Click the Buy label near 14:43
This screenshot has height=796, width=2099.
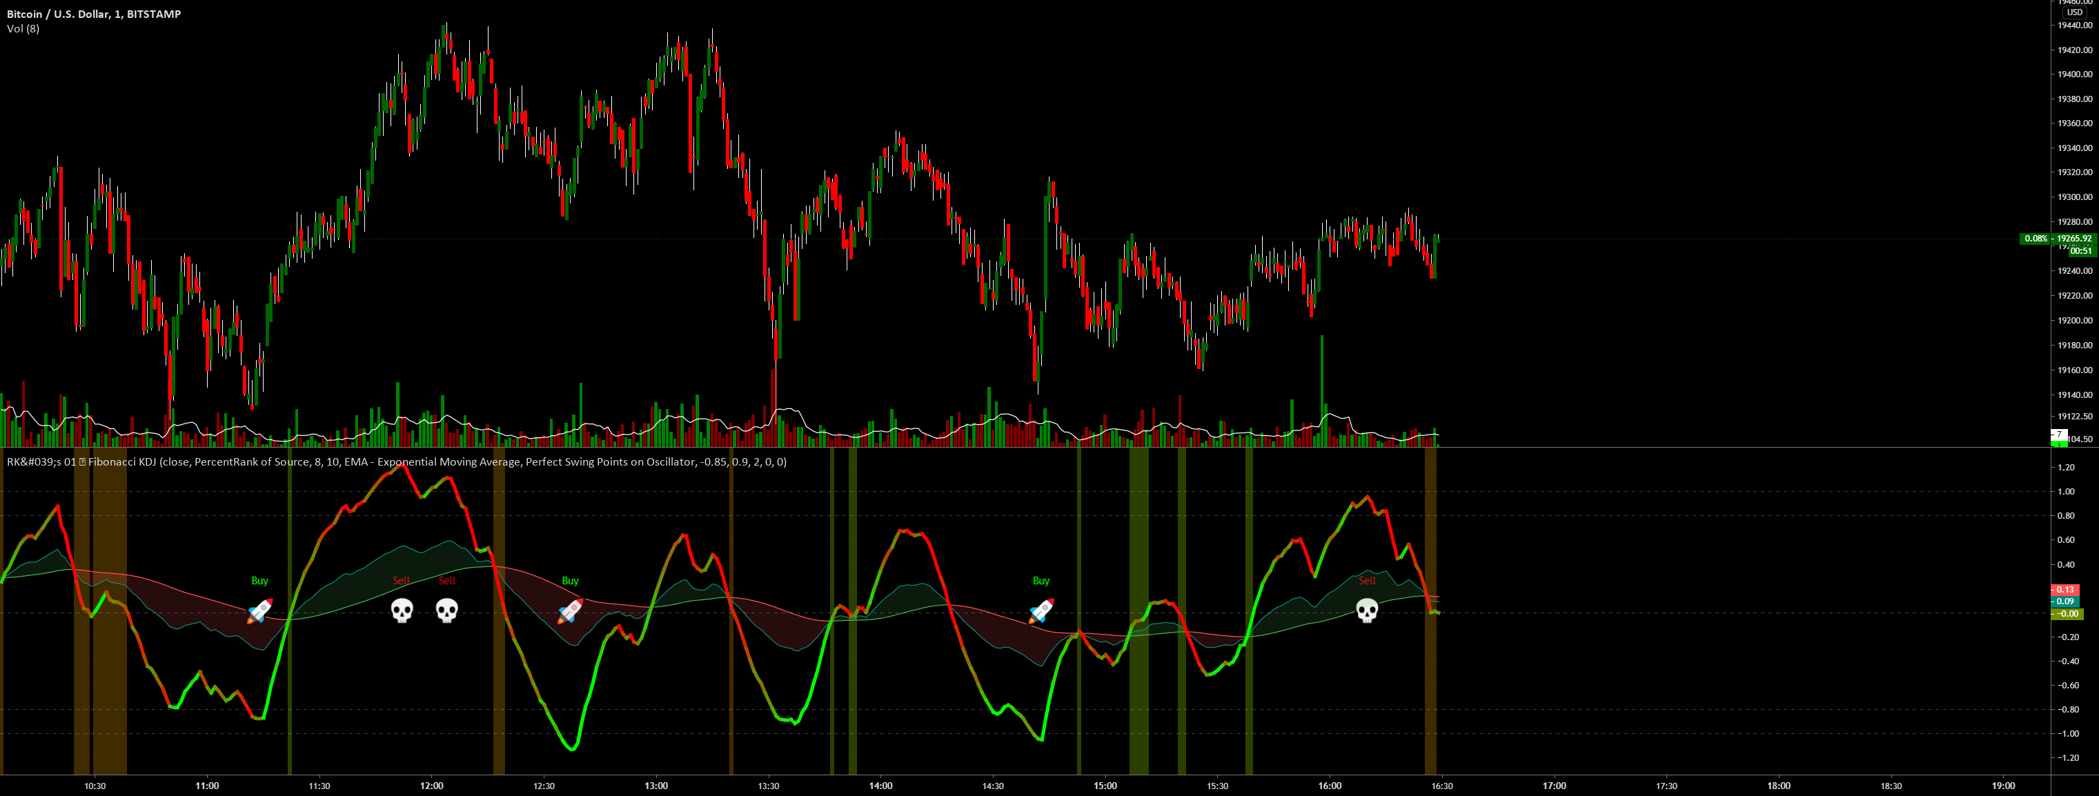[x=1041, y=581]
